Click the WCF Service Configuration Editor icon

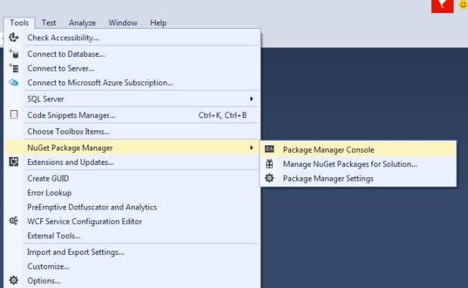pyautogui.click(x=14, y=221)
